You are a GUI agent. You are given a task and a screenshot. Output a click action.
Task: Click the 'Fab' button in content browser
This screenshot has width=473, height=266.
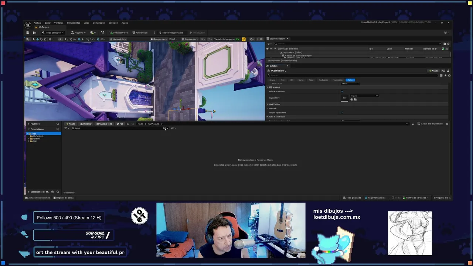[x=120, y=124]
